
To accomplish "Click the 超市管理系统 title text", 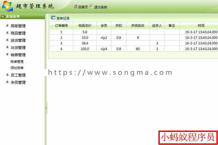I will (x=35, y=6).
